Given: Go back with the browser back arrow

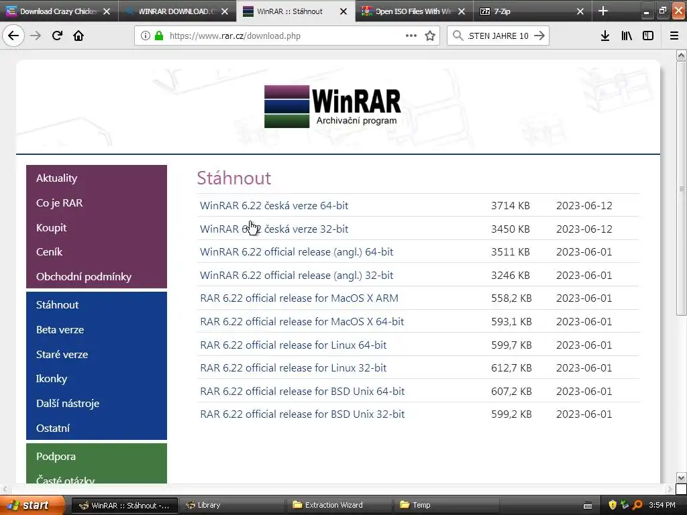Looking at the screenshot, I should [13, 36].
